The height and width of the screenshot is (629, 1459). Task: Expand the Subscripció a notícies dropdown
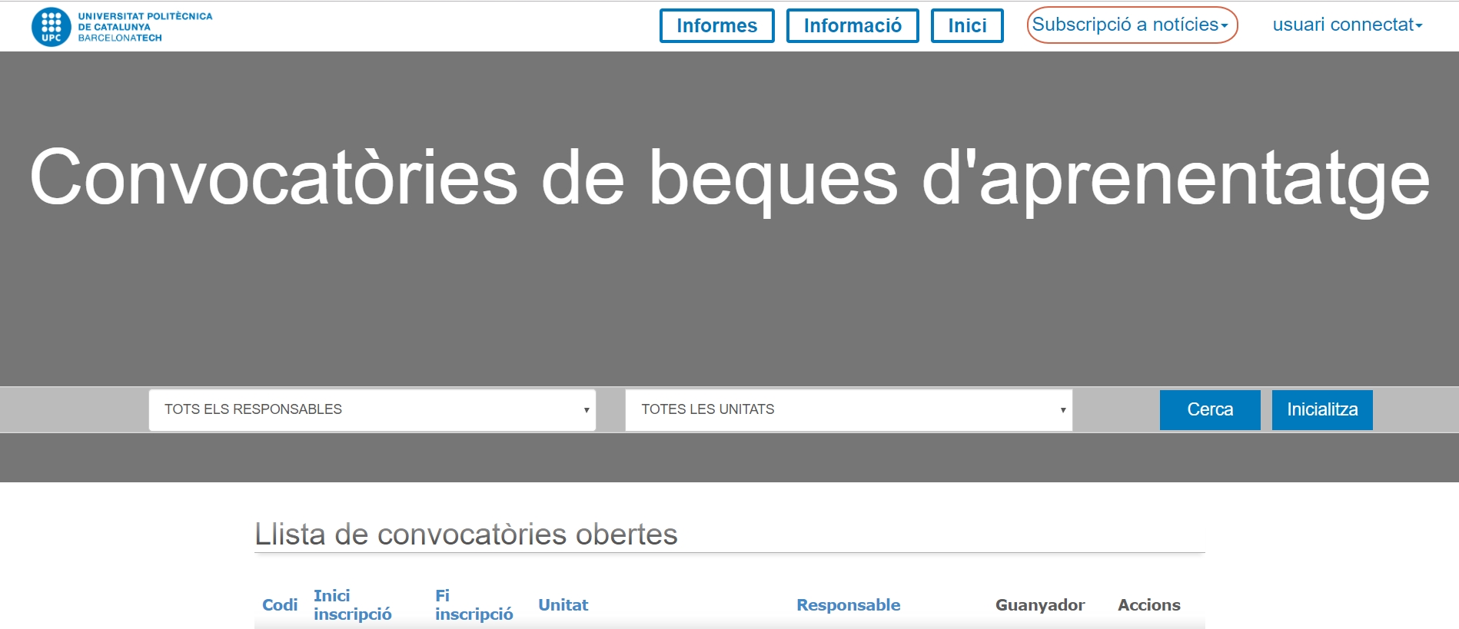[x=1131, y=25]
